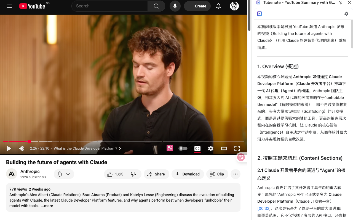Open Tubenote extension settings gear
Viewport: 353px width, 220px height.
[x=346, y=13]
